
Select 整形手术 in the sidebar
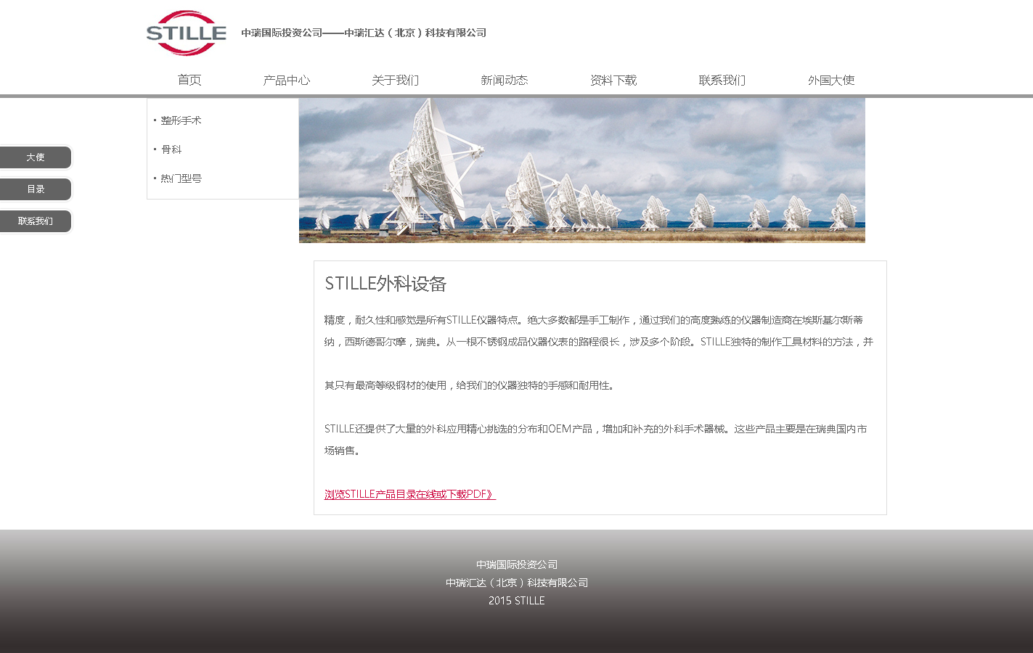coord(181,120)
